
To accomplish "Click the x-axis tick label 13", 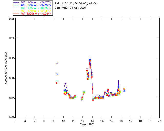I will 92,121.
